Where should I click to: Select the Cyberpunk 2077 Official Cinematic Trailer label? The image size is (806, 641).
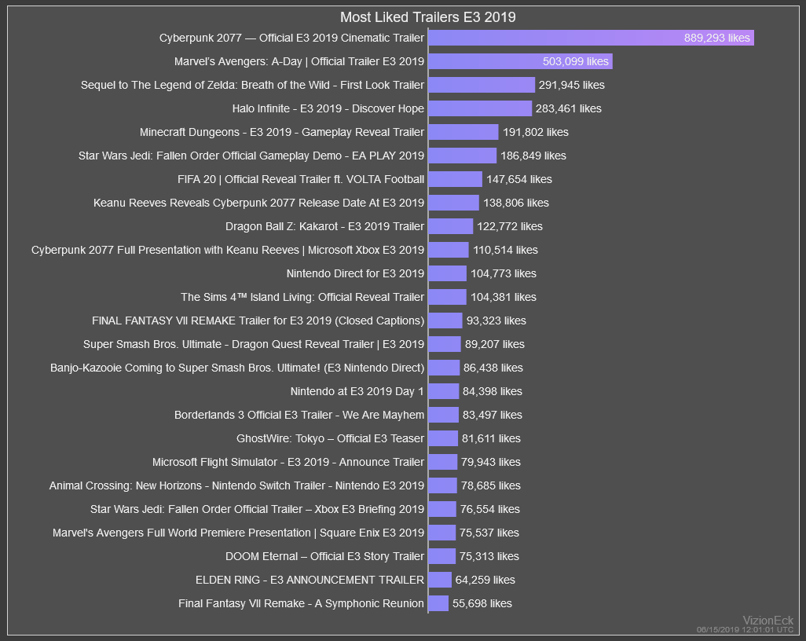point(291,38)
